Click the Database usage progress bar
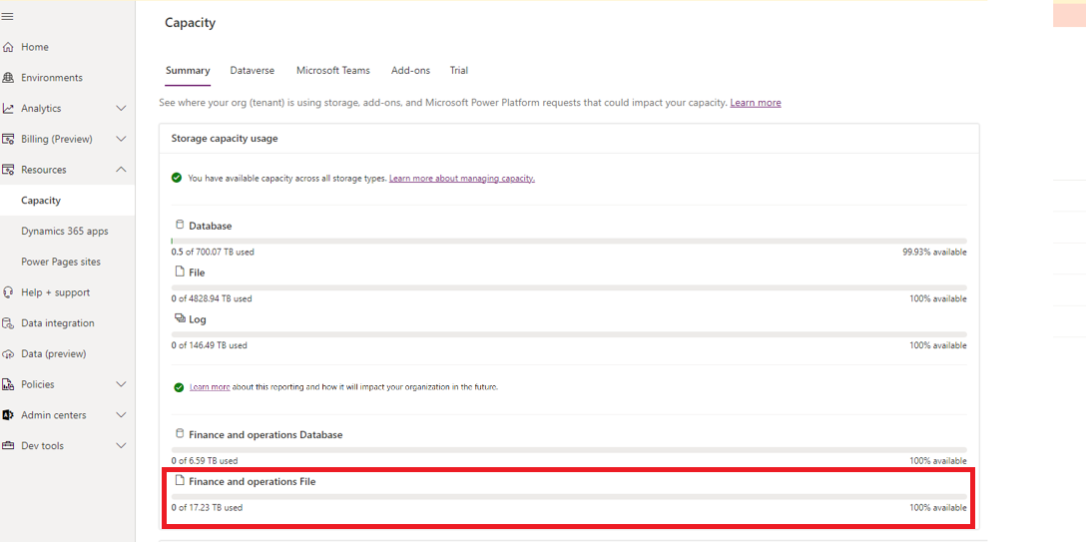Viewport: 1086px width, 542px height. pyautogui.click(x=569, y=241)
